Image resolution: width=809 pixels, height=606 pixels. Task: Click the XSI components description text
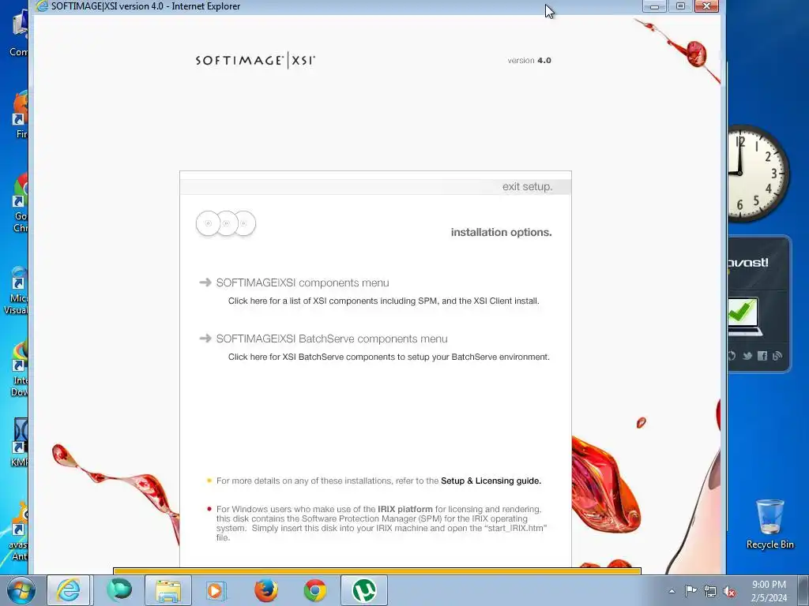point(384,301)
